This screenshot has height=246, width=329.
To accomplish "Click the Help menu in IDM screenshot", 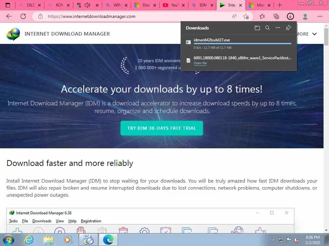I will pos(72,221).
